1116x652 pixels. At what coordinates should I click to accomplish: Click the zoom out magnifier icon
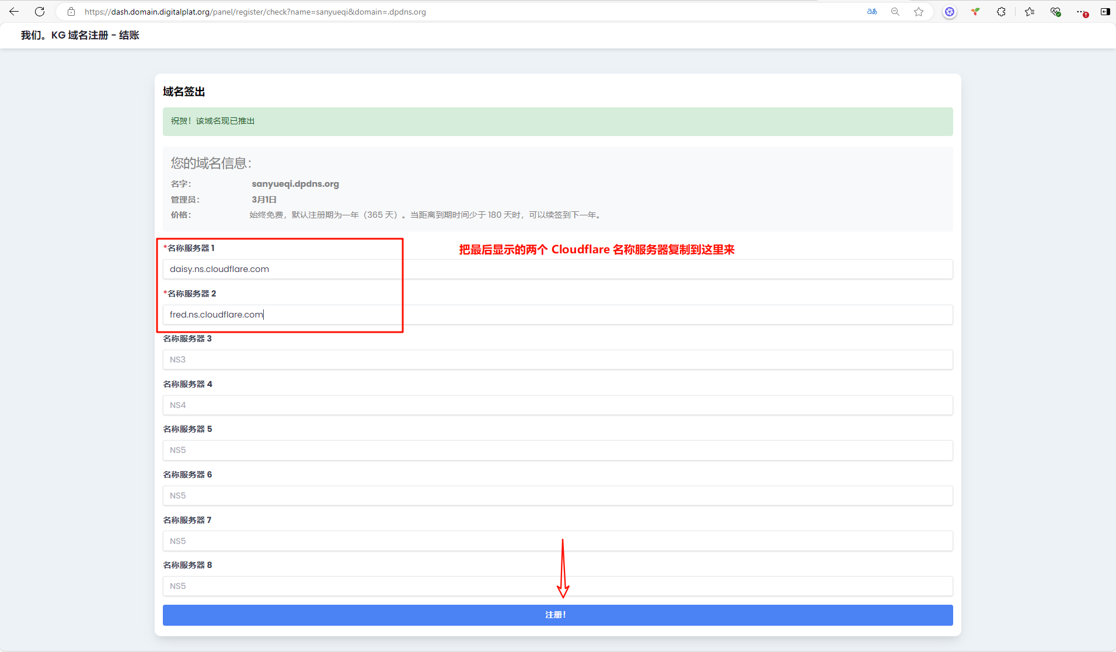click(x=895, y=12)
